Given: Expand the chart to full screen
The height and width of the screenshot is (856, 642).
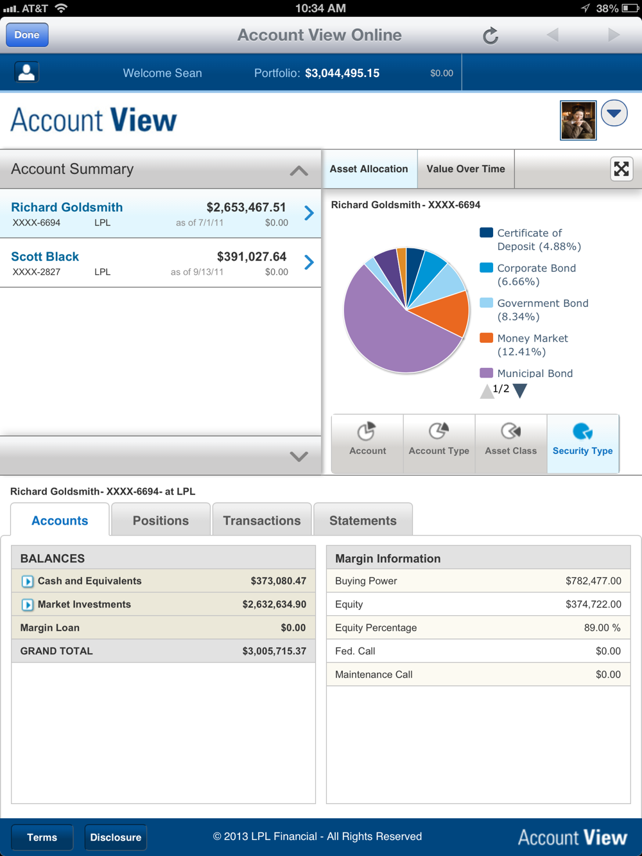Looking at the screenshot, I should [x=621, y=169].
